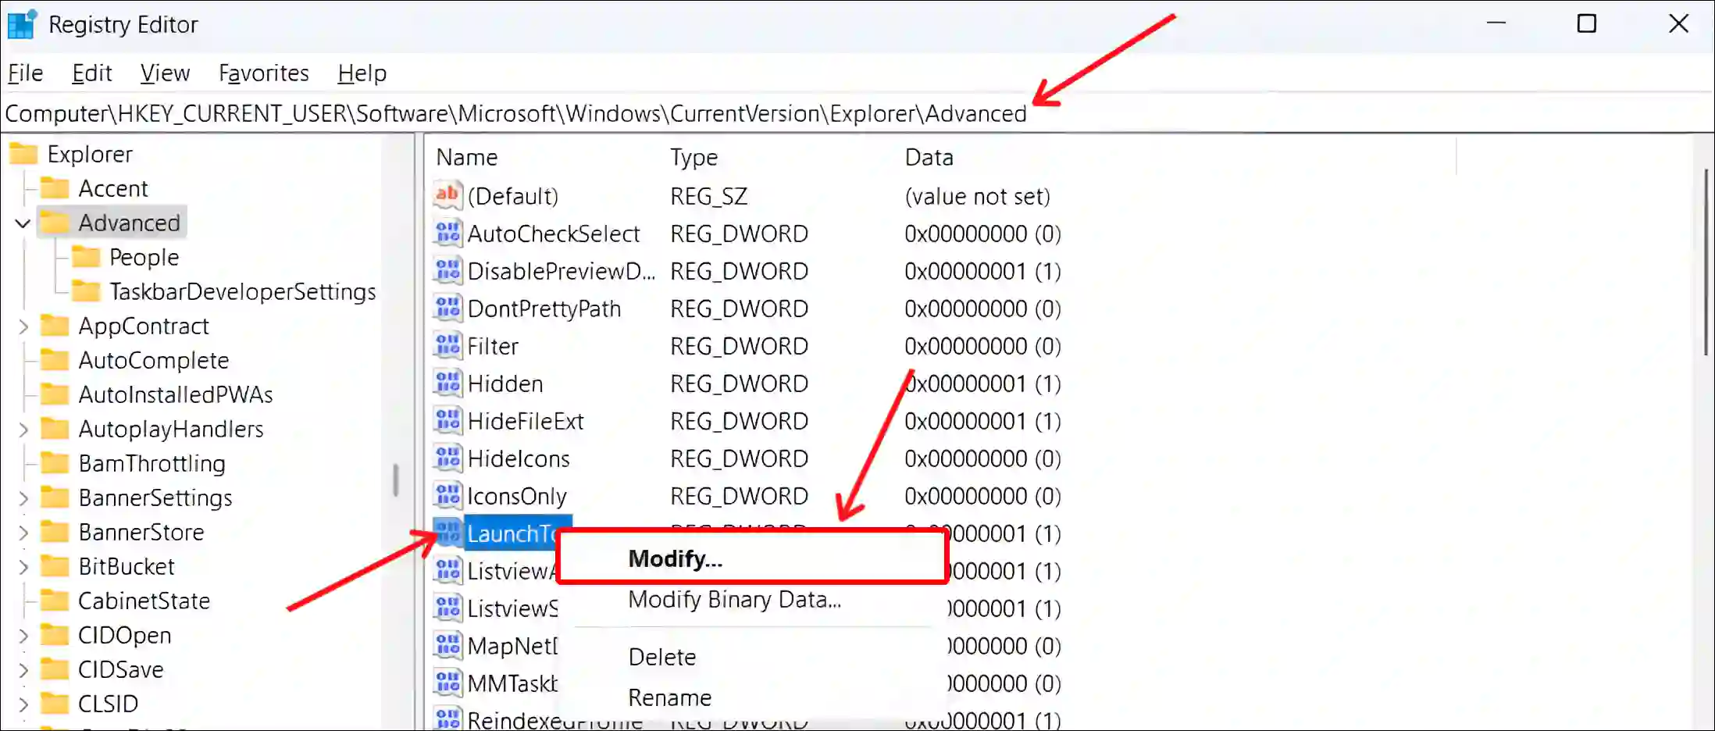Open the Edit menu
Image resolution: width=1715 pixels, height=731 pixels.
(92, 73)
